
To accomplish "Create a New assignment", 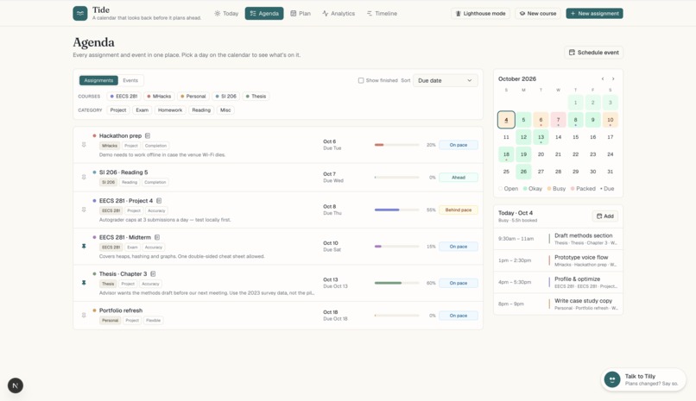I will [x=594, y=13].
